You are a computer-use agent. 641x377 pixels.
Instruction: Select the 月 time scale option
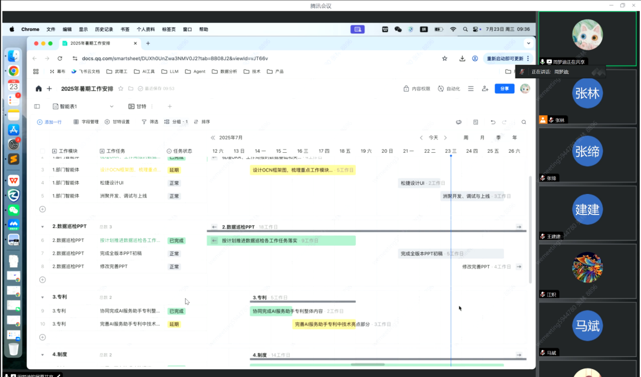point(482,138)
